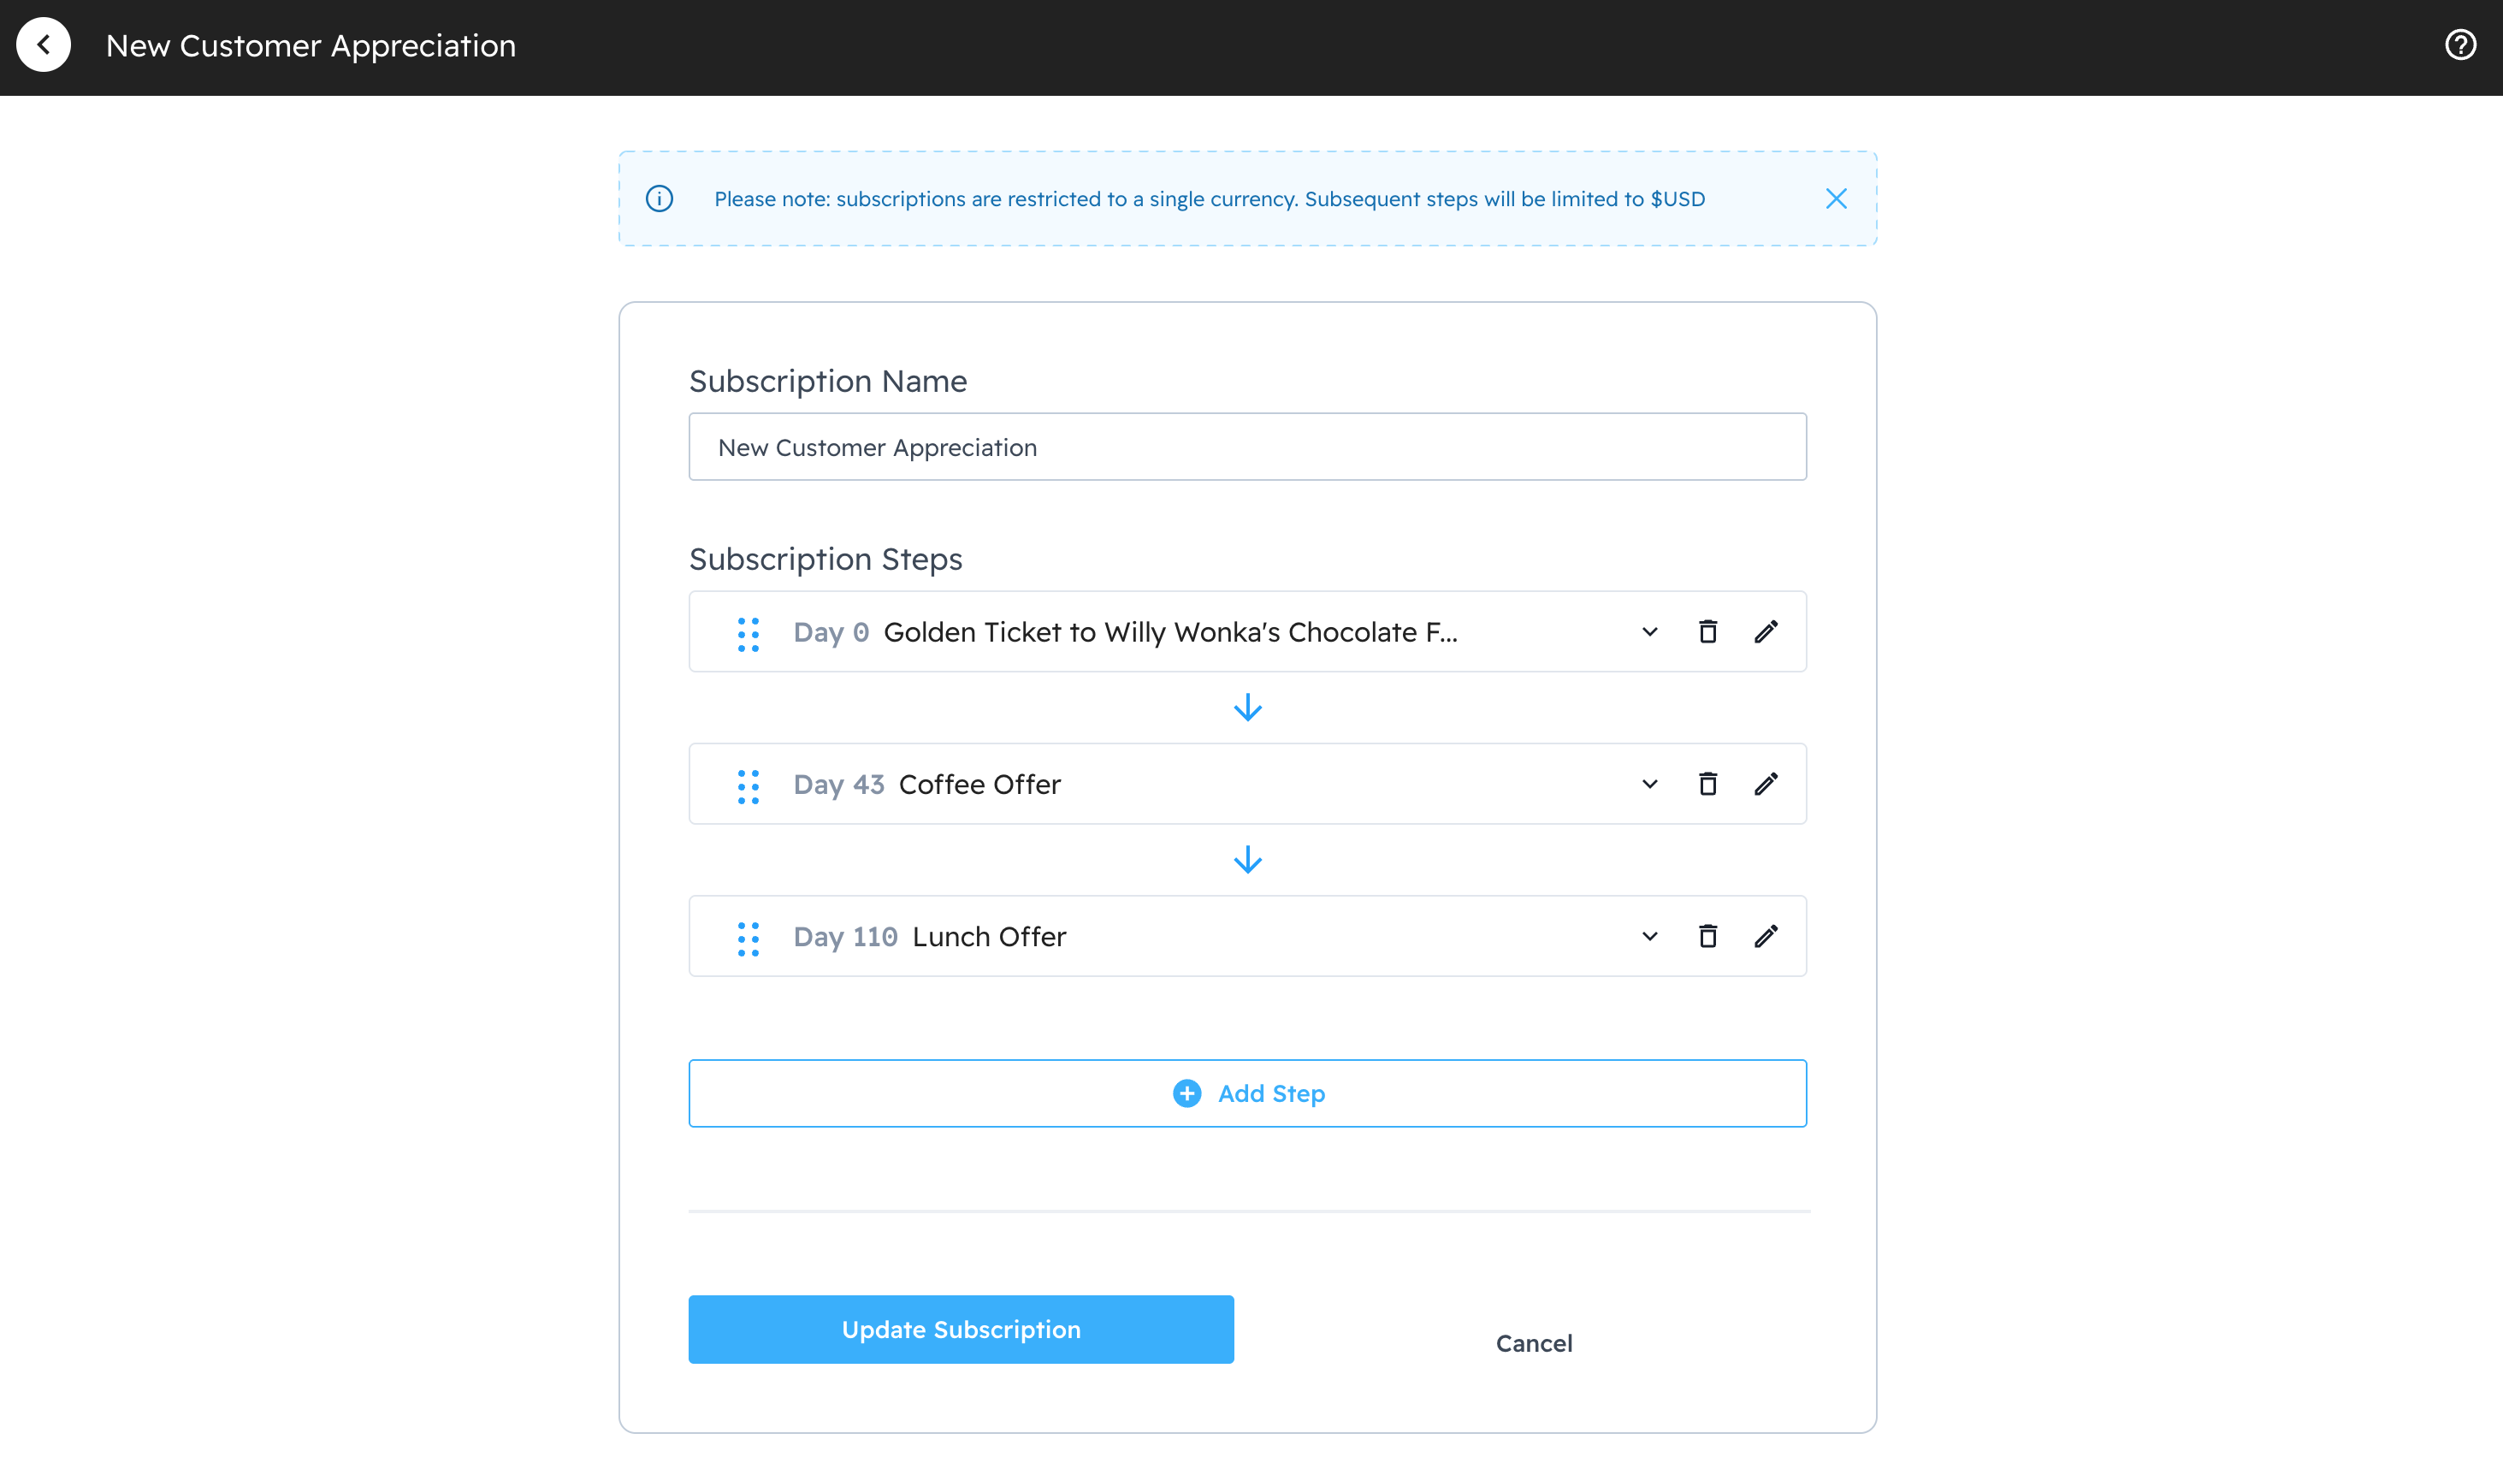Edit the Golden Ticket step with pencil icon
2503x1463 pixels.
(1765, 631)
